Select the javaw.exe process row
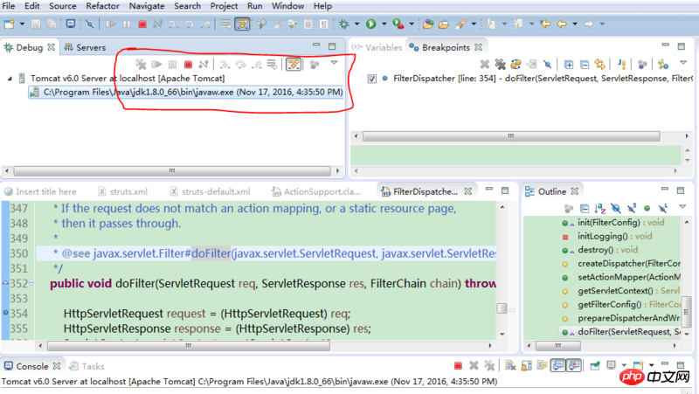 coord(185,93)
